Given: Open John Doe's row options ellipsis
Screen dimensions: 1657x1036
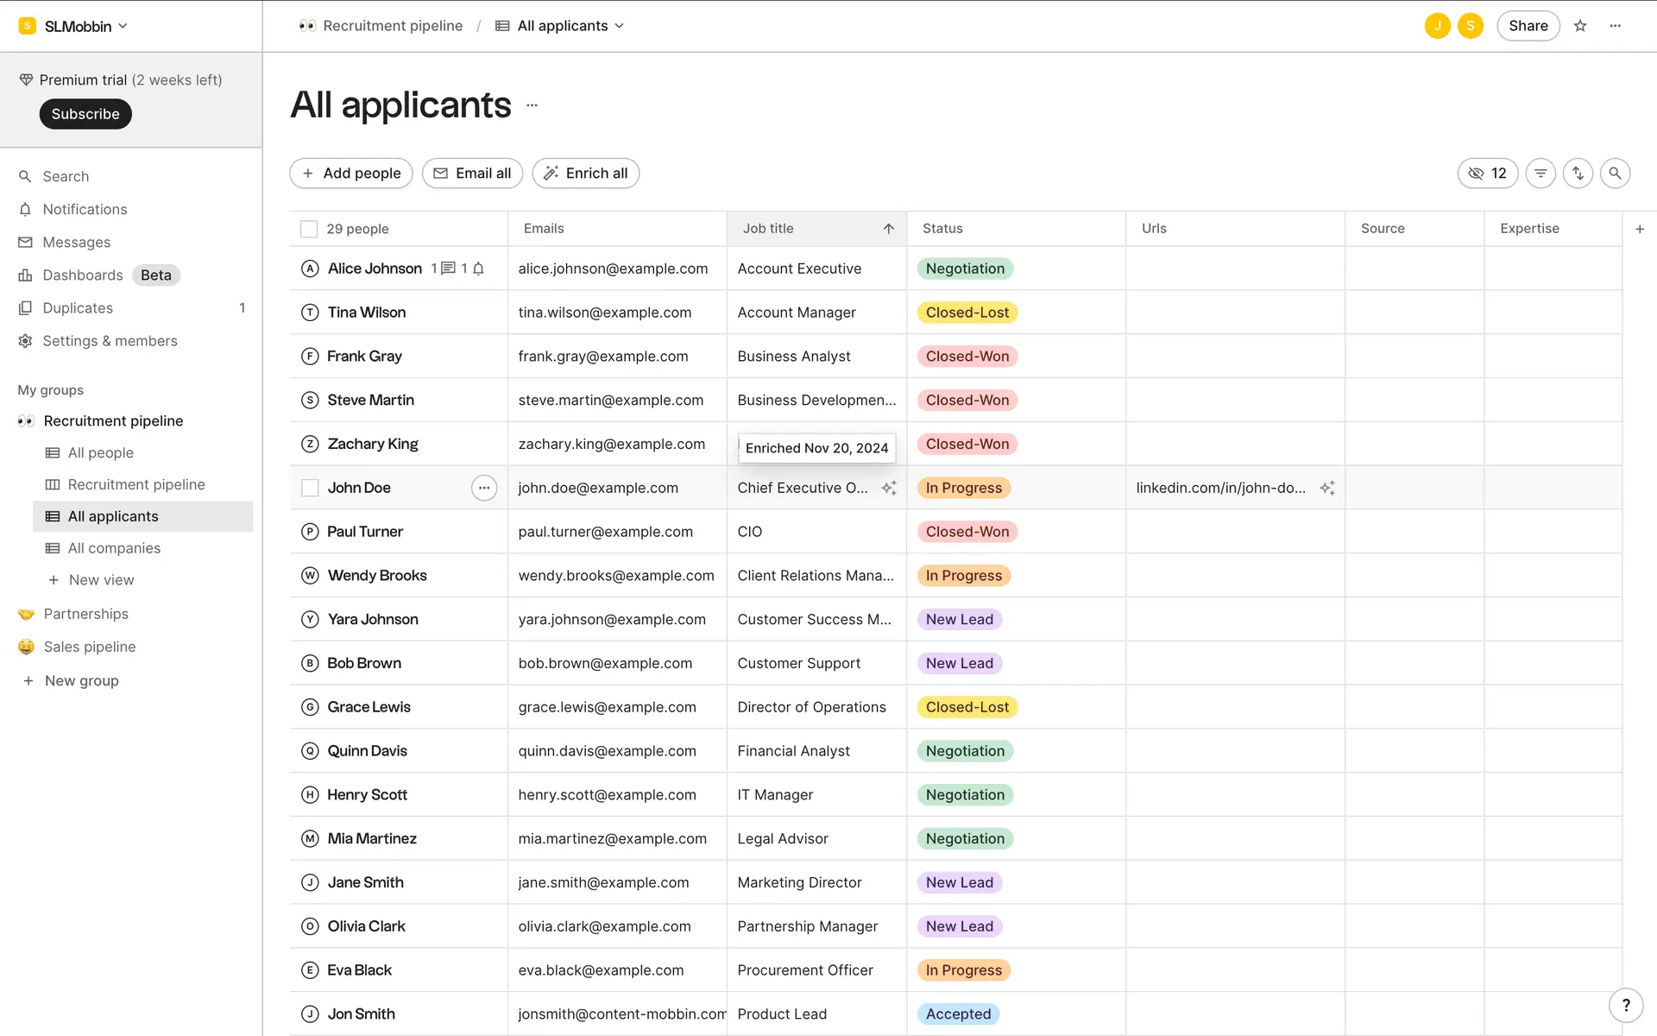Looking at the screenshot, I should [x=484, y=488].
